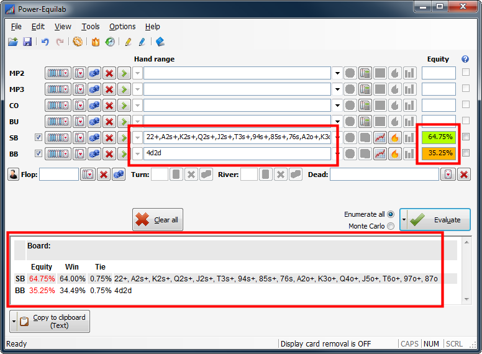Click the Clear all button

(158, 219)
